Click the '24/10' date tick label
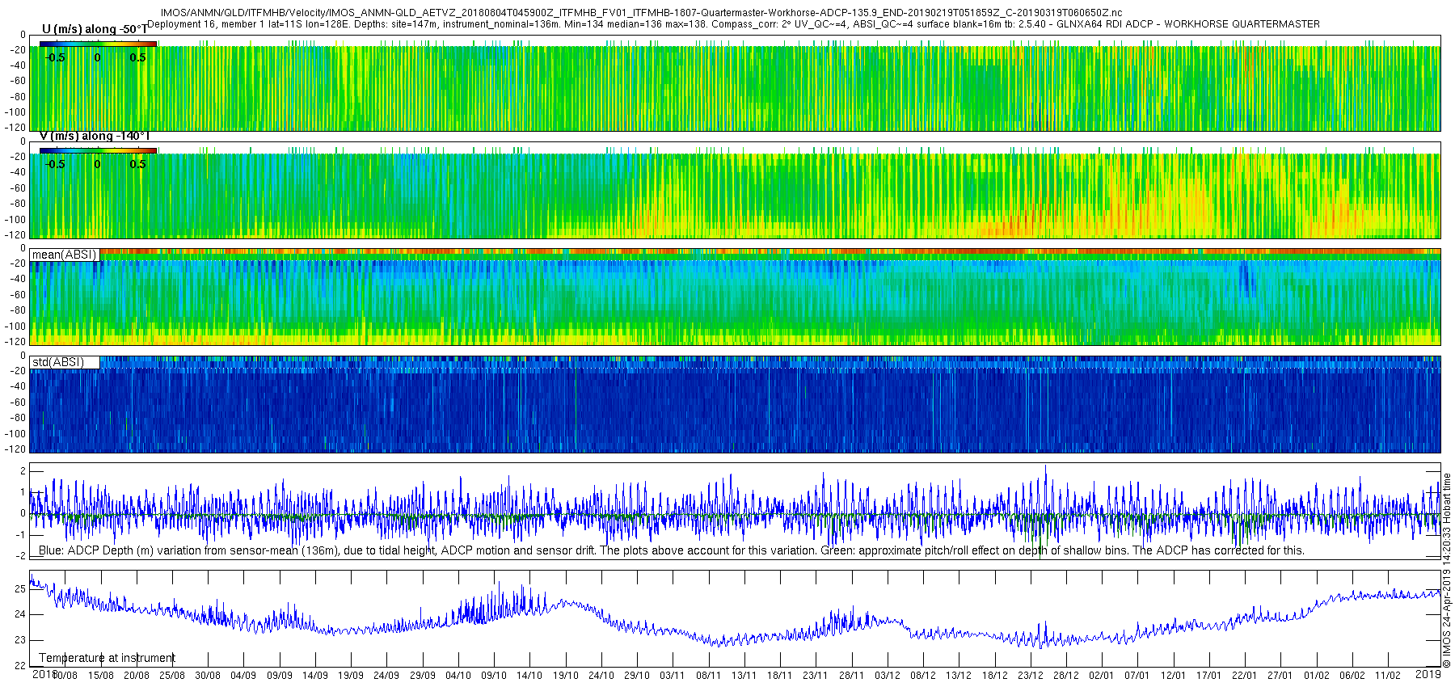Image resolution: width=1455 pixels, height=687 pixels. pos(601,676)
